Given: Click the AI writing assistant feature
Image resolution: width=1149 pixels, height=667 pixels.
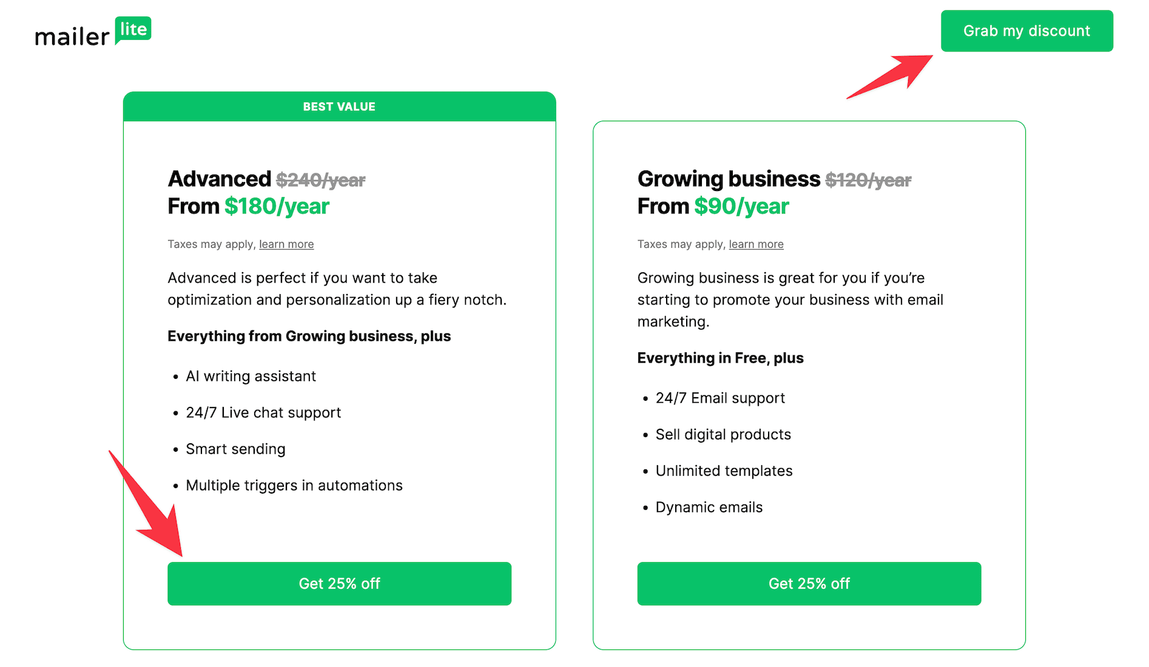Looking at the screenshot, I should click(x=251, y=377).
